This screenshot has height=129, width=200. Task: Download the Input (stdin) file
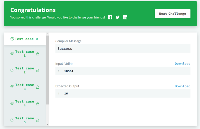click(182, 63)
